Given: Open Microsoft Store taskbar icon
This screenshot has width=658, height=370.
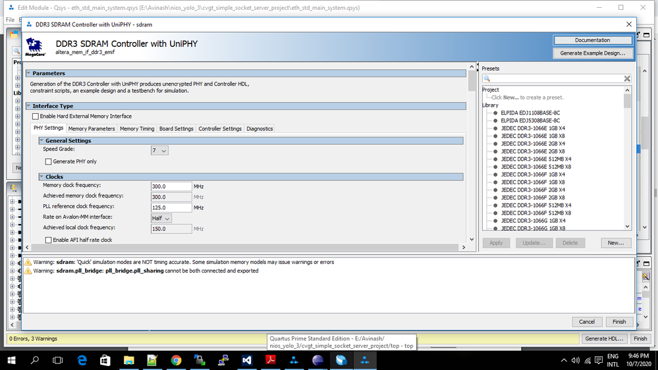Looking at the screenshot, I should tap(105, 360).
